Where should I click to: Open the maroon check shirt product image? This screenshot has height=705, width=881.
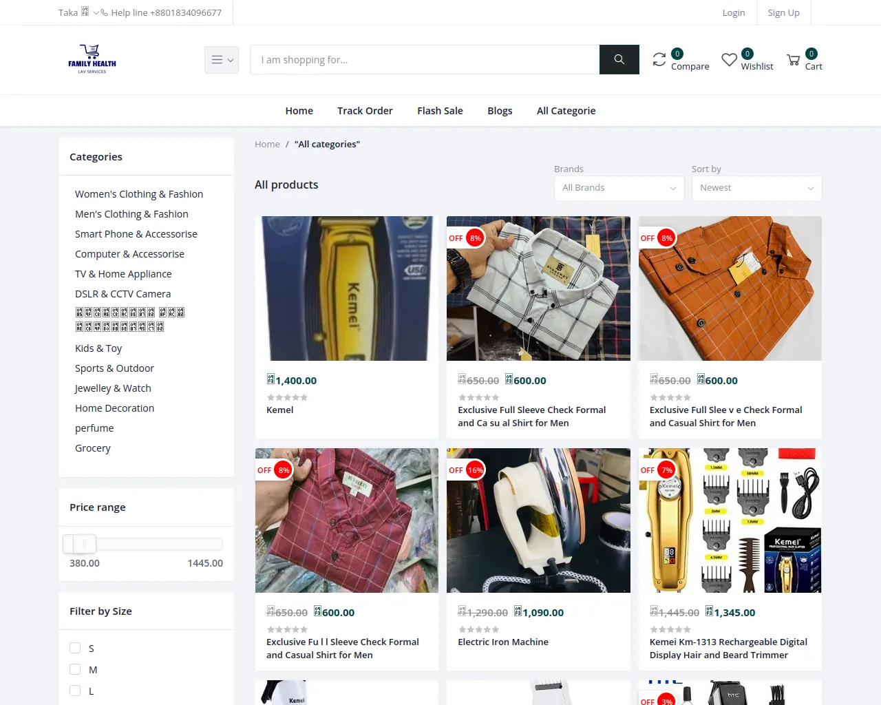347,520
